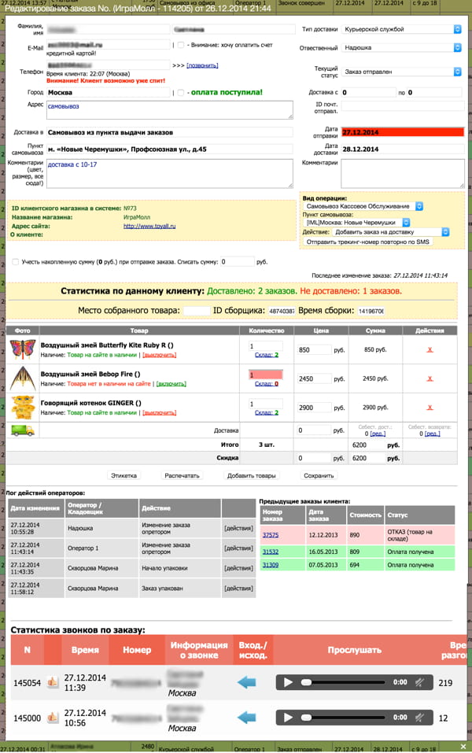The image size is (472, 753).
Task: Click incoming call arrow for call 145054
Action: (x=247, y=682)
